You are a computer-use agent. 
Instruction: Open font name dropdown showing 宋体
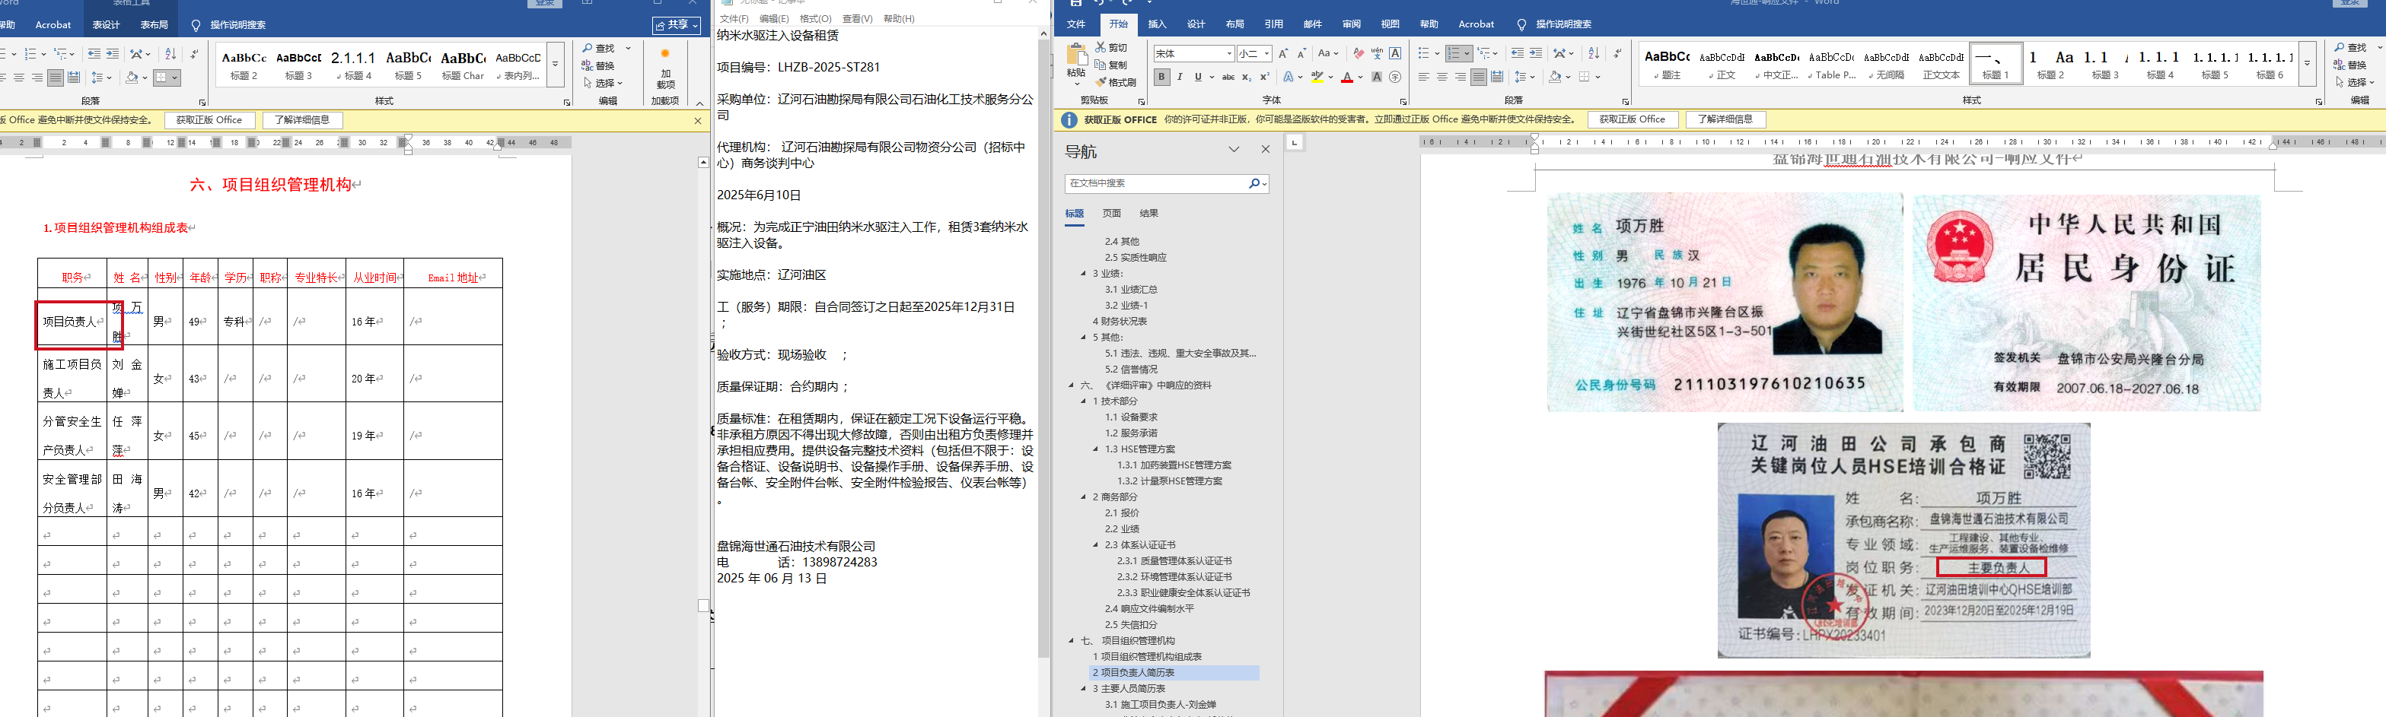[1229, 54]
